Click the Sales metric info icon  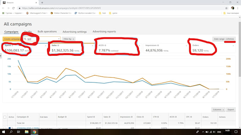coord(58,45)
